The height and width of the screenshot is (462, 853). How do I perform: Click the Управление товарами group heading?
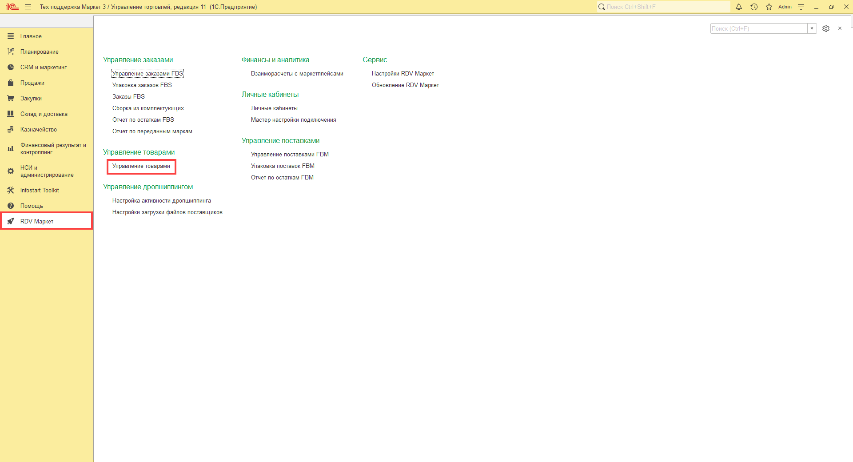pyautogui.click(x=139, y=152)
